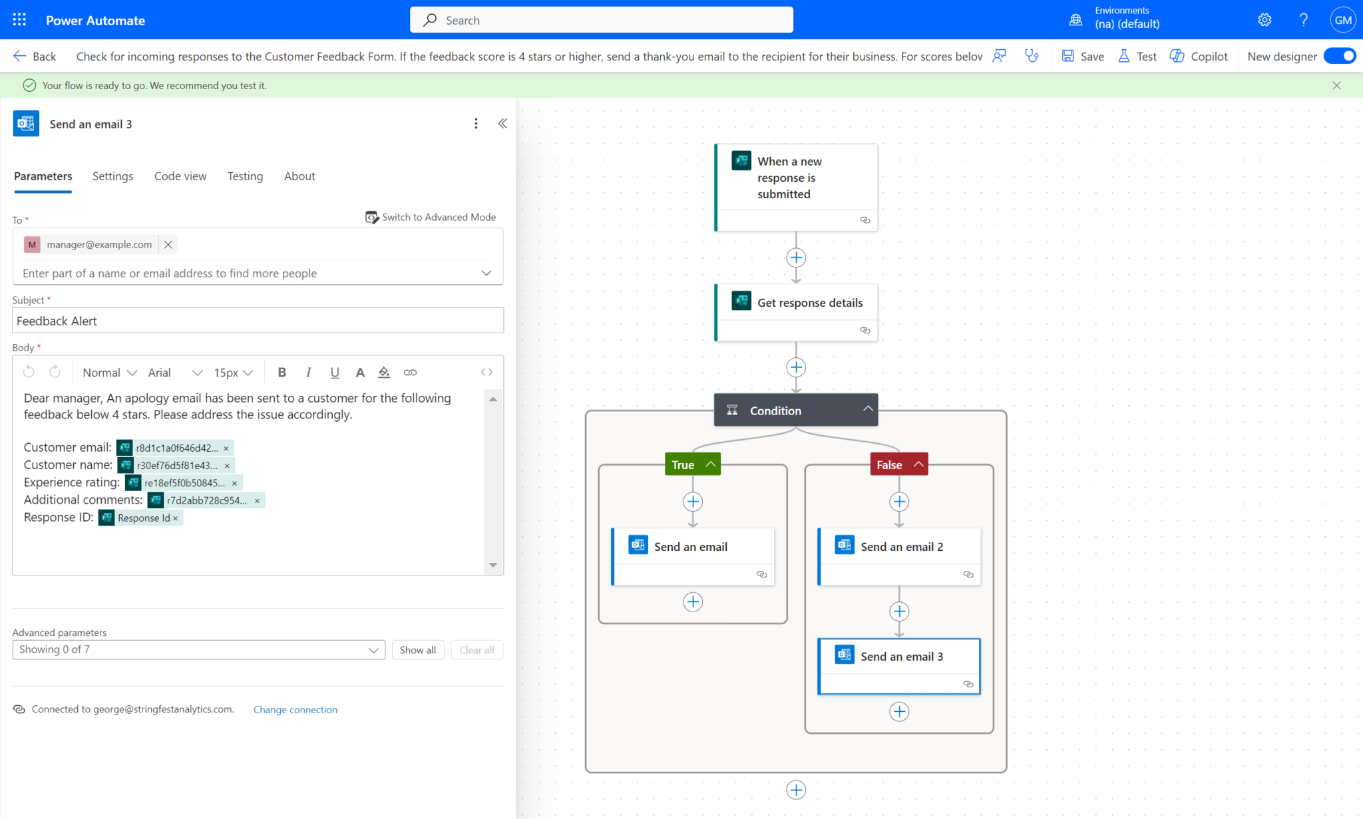Collapse the False branch

tap(918, 464)
